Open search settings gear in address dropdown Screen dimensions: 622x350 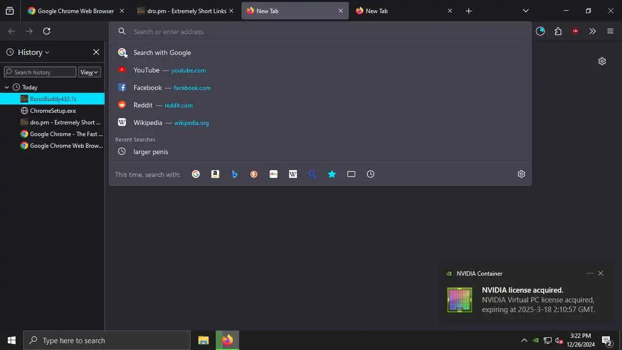pyautogui.click(x=521, y=174)
